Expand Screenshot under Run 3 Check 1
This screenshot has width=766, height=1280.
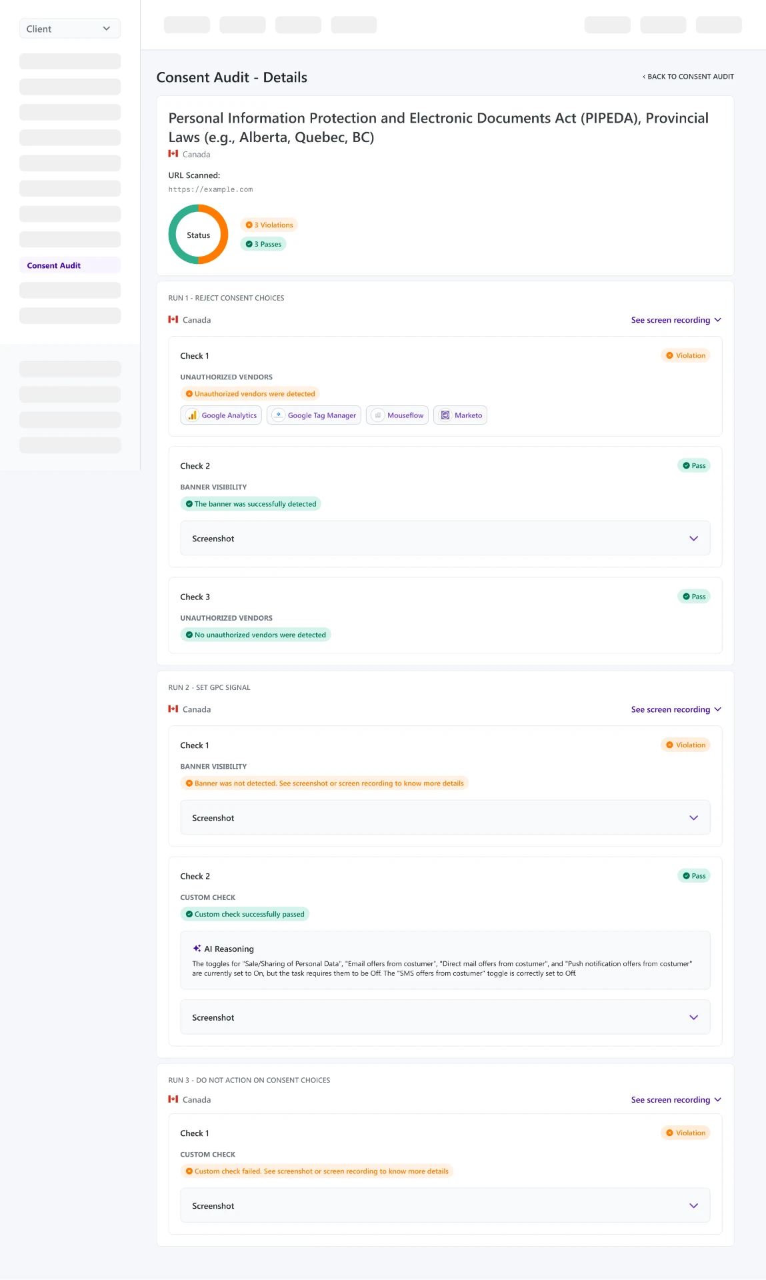[445, 1206]
